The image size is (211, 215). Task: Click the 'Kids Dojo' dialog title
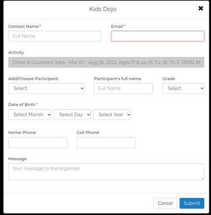103,9
